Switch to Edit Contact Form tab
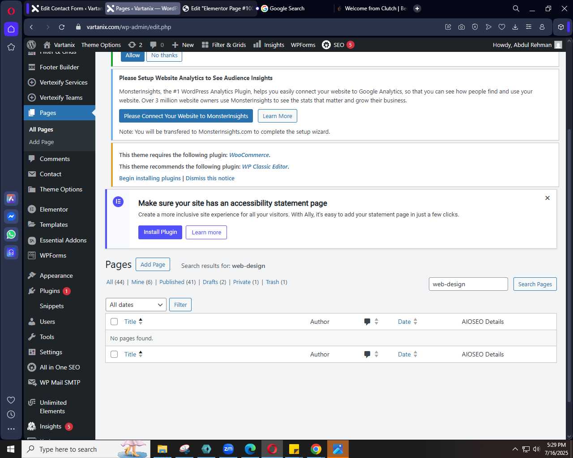Screen dimensions: 573x458 (x=67, y=8)
